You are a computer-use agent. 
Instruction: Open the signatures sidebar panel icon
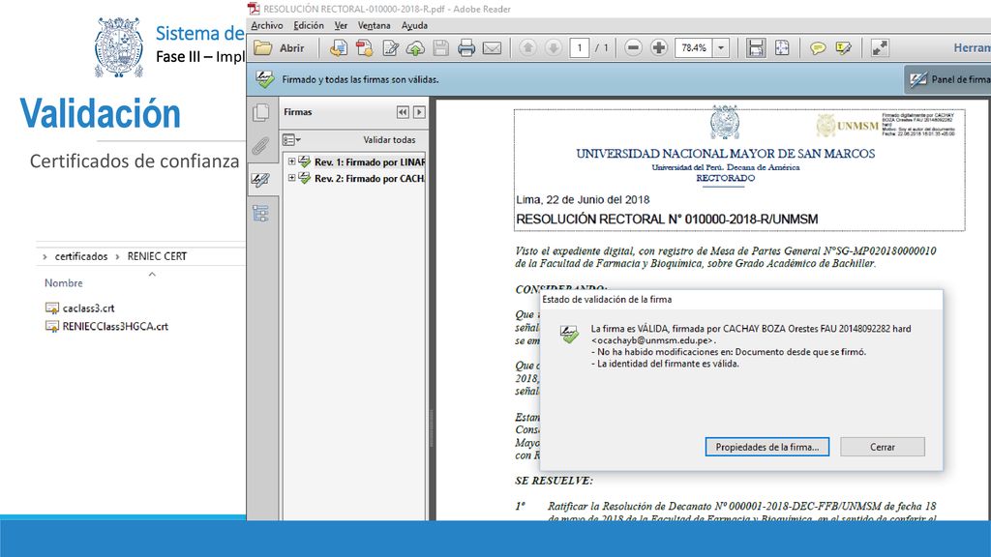pos(260,180)
